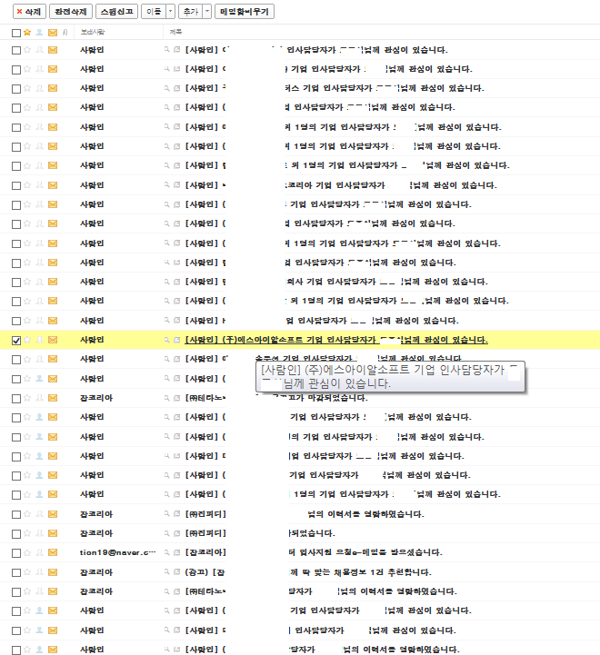
Task: Open the (광고) mail ending 채용정보 1건 추천합니다
Action: [308, 571]
